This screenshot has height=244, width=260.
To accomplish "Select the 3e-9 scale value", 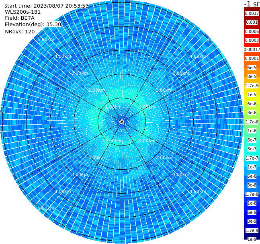I will pyautogui.click(x=252, y=221).
